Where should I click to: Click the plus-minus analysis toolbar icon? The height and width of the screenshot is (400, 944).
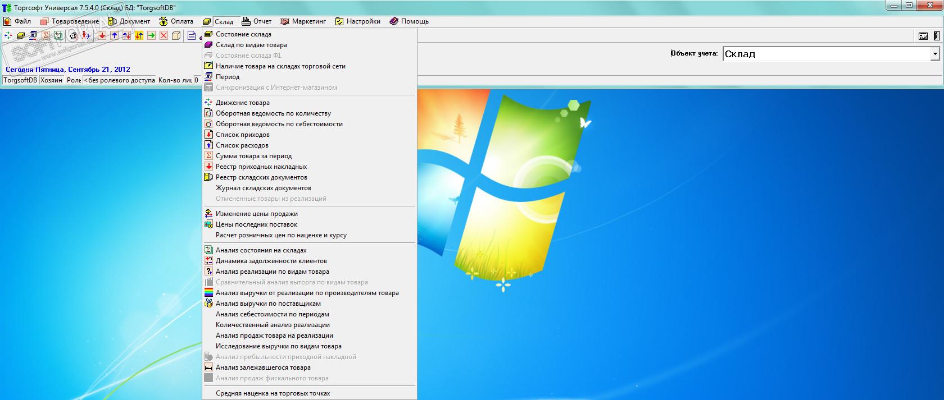(58, 35)
